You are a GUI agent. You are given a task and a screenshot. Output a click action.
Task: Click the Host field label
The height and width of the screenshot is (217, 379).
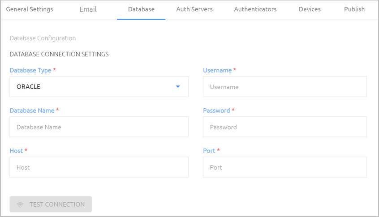click(x=16, y=151)
